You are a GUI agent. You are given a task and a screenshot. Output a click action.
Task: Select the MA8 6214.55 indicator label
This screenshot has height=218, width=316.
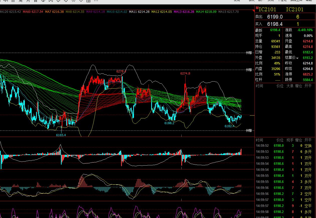click(75, 12)
